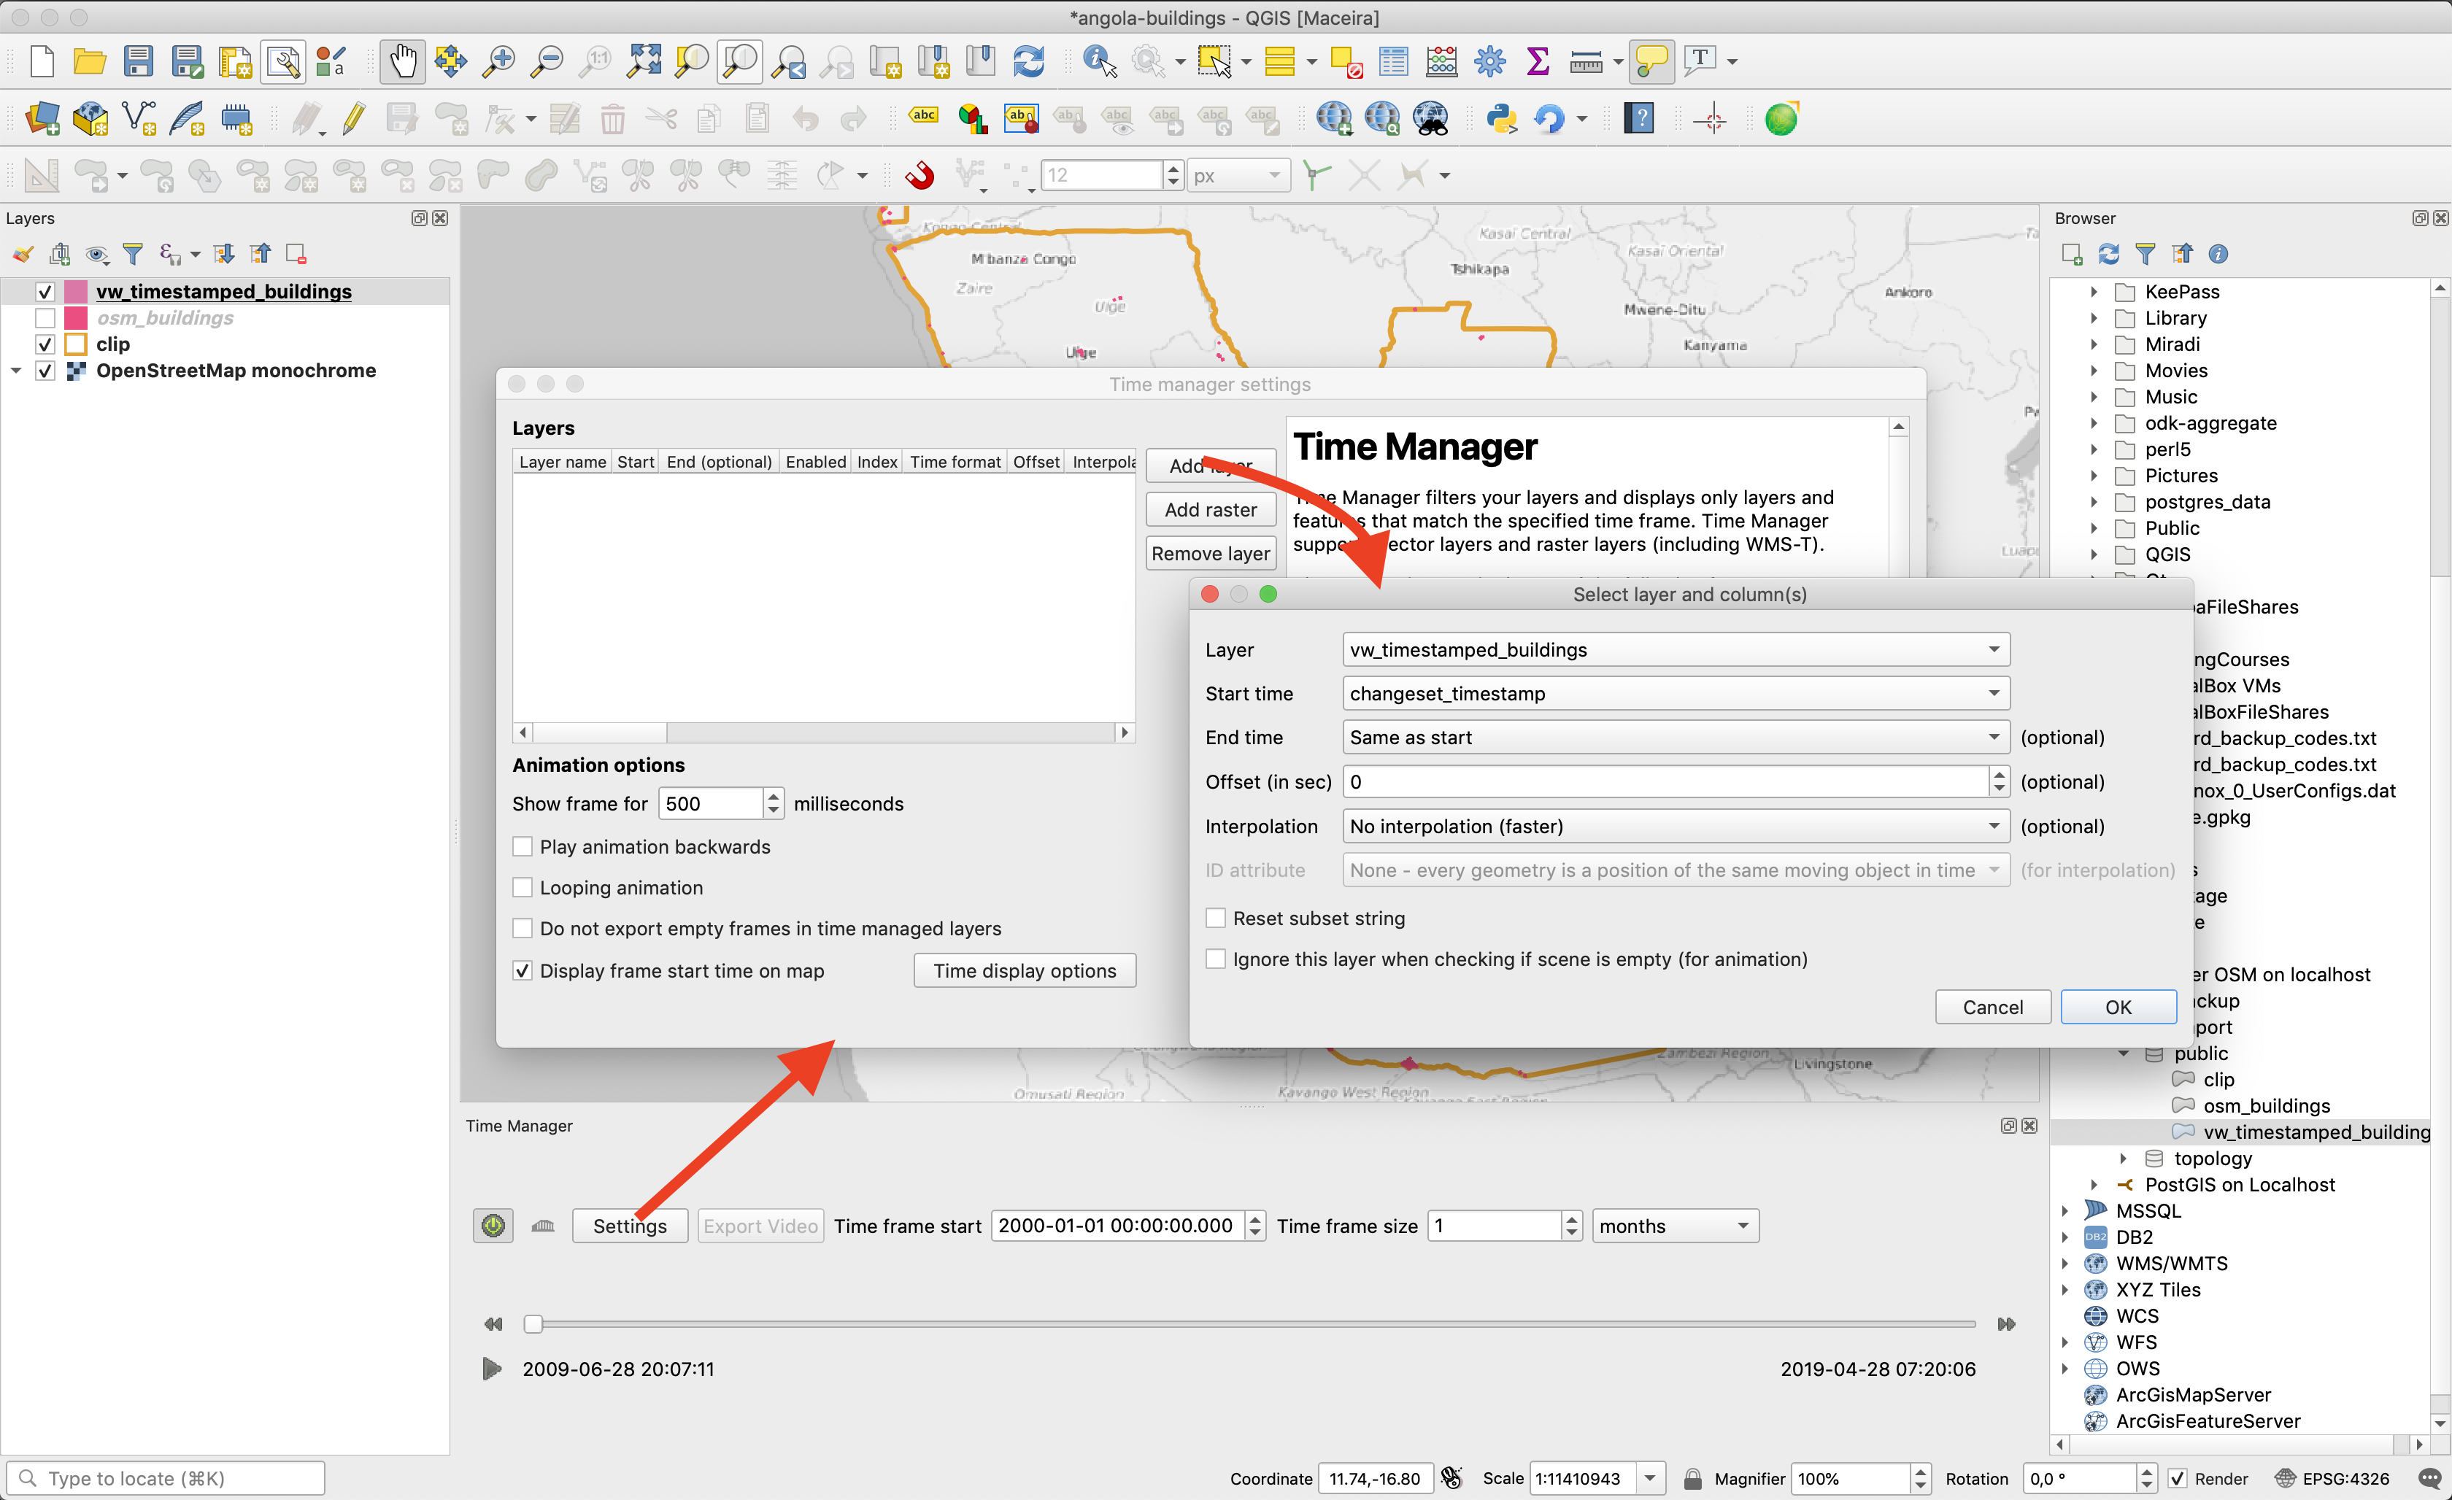
Task: Open the statistical summary sigma icon
Action: pos(1538,62)
